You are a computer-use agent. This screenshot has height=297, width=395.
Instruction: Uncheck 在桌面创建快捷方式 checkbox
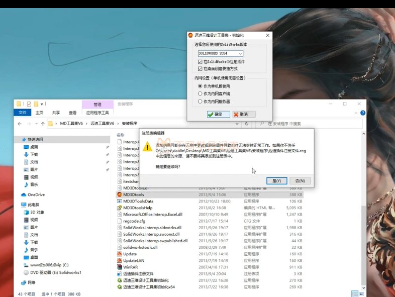pyautogui.click(x=200, y=68)
